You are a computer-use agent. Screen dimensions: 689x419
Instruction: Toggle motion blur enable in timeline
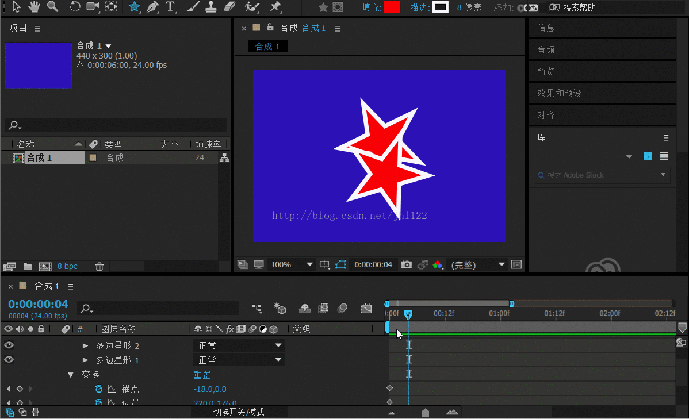(343, 308)
